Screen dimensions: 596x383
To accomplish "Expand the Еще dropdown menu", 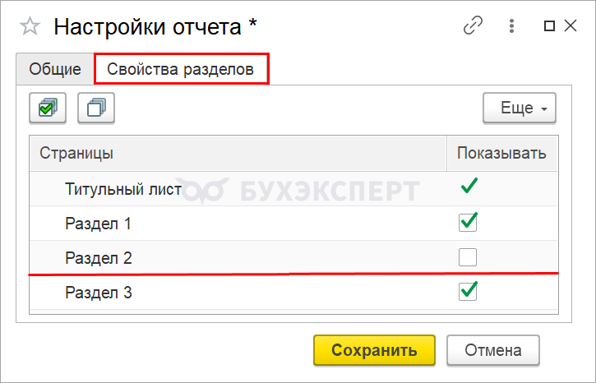I will (519, 108).
